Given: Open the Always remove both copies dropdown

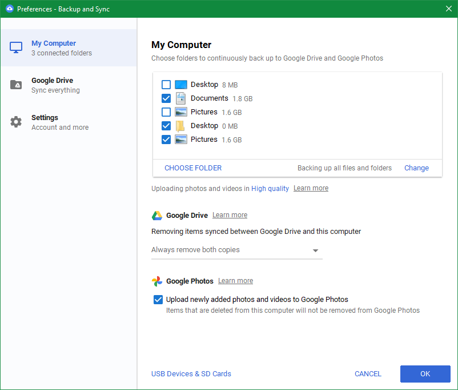Looking at the screenshot, I should (x=315, y=250).
